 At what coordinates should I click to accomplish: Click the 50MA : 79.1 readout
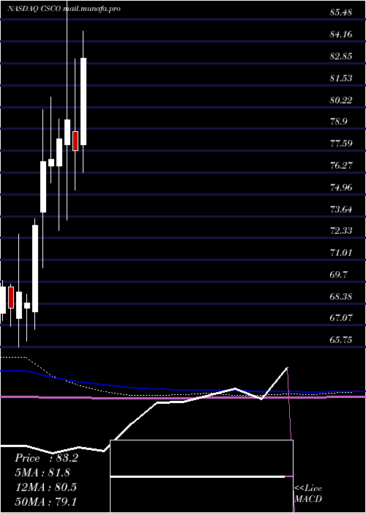tap(45, 501)
